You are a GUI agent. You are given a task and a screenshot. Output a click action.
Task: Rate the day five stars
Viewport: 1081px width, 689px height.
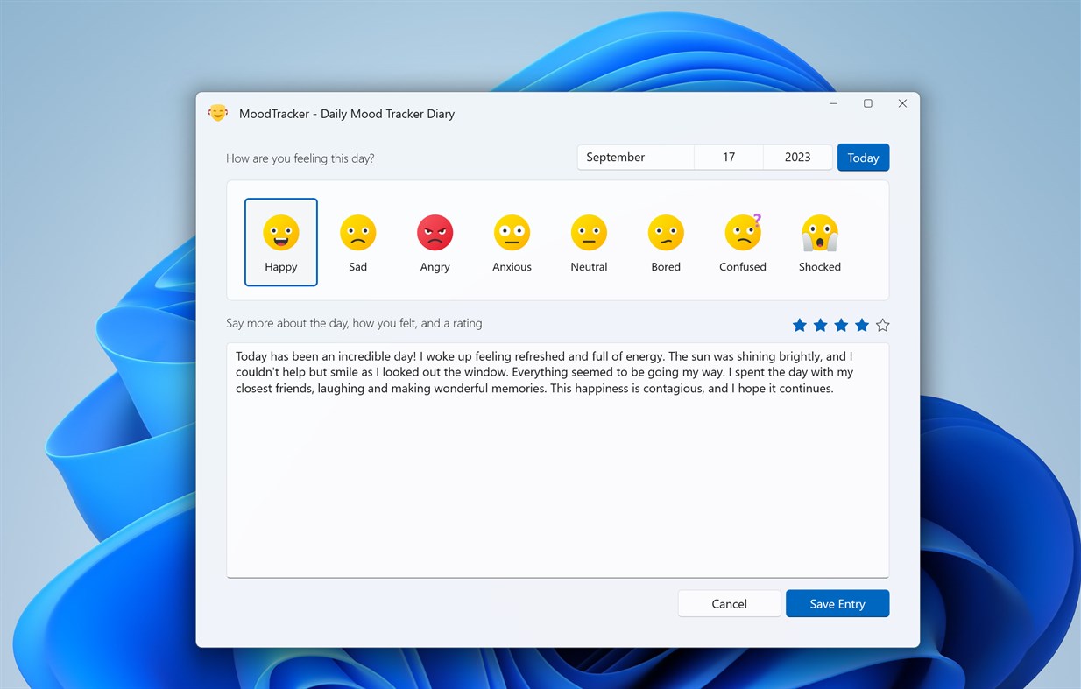point(882,325)
